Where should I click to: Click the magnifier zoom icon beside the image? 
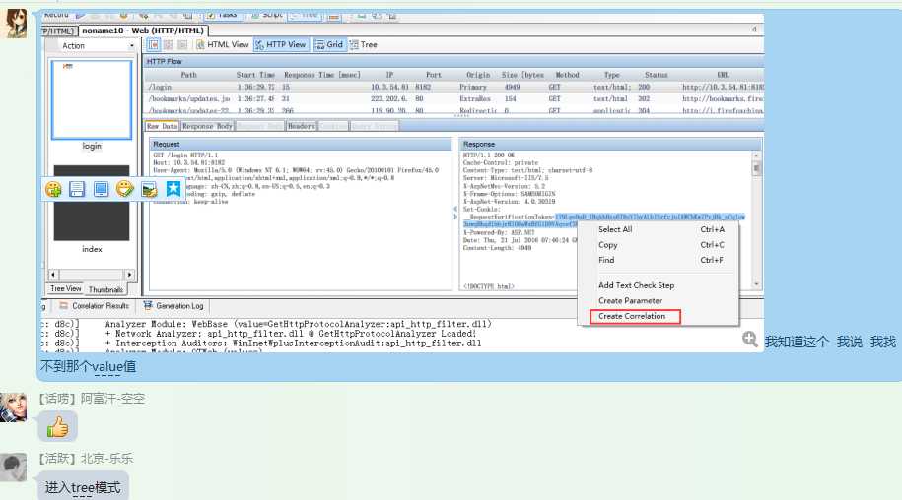pos(749,339)
